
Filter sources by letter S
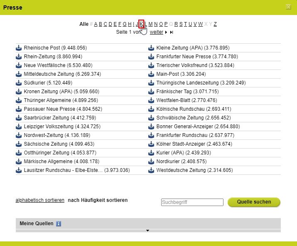[181, 24]
